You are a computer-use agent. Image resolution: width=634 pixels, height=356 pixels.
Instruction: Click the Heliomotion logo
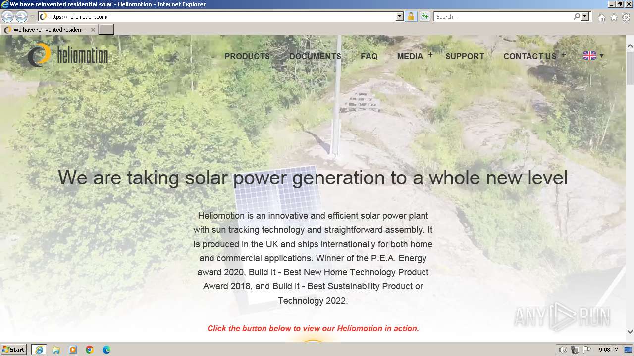(68, 55)
